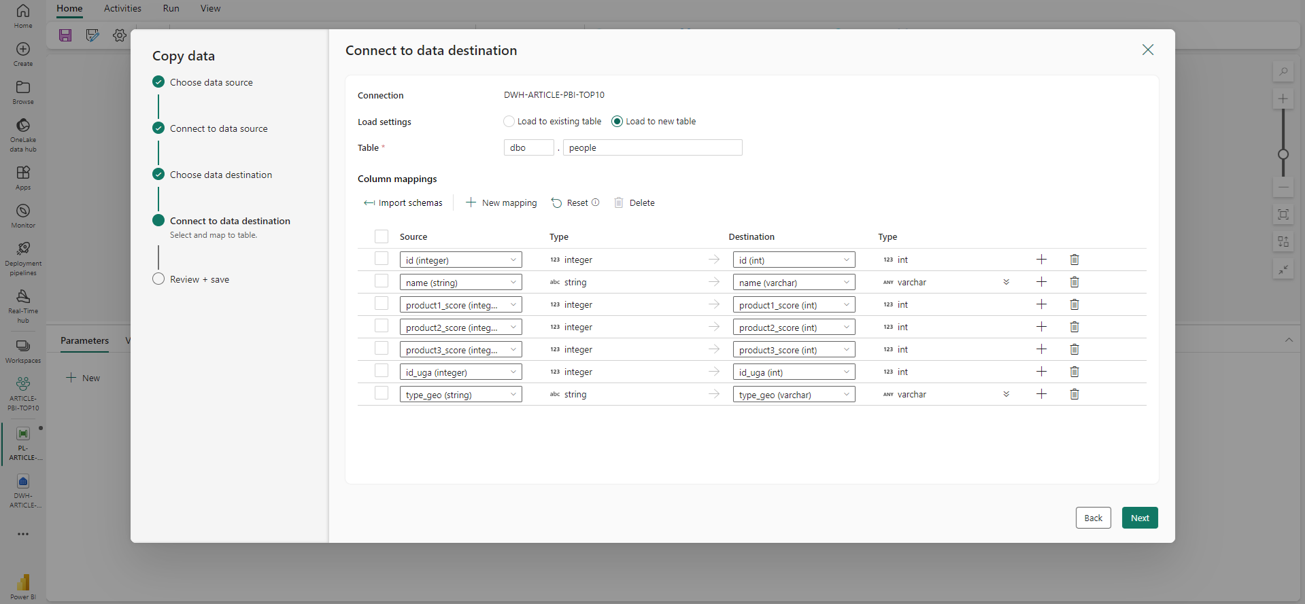This screenshot has width=1305, height=604.
Task: Click New parameter in bottom panel
Action: click(x=83, y=378)
